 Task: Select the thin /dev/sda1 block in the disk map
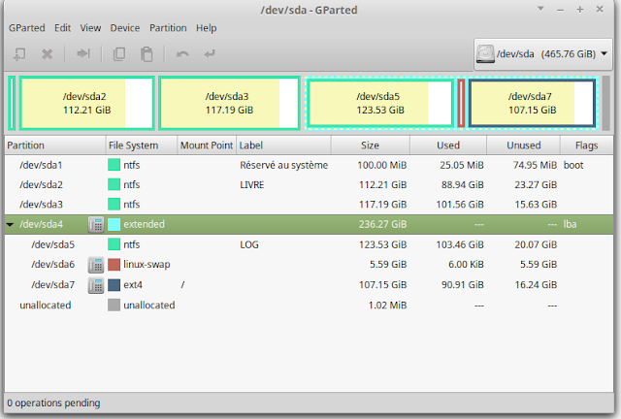(12, 103)
